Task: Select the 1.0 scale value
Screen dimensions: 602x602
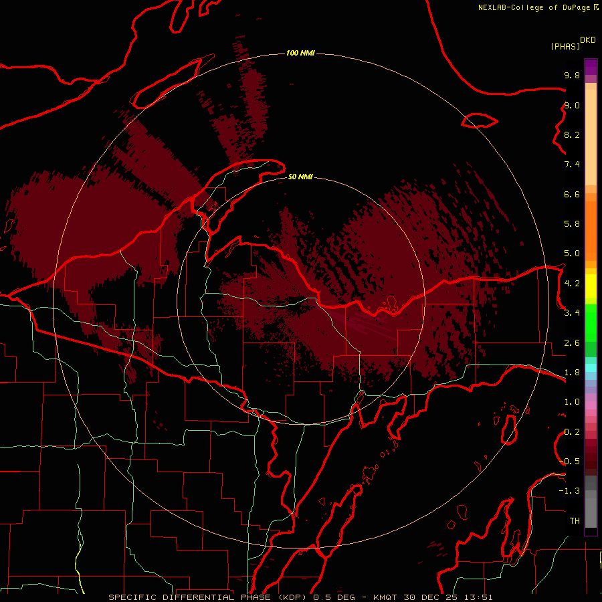Action: click(x=572, y=402)
